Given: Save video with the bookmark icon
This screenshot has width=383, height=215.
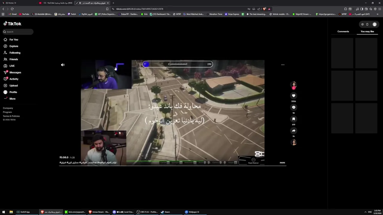Looking at the screenshot, I should [294, 119].
